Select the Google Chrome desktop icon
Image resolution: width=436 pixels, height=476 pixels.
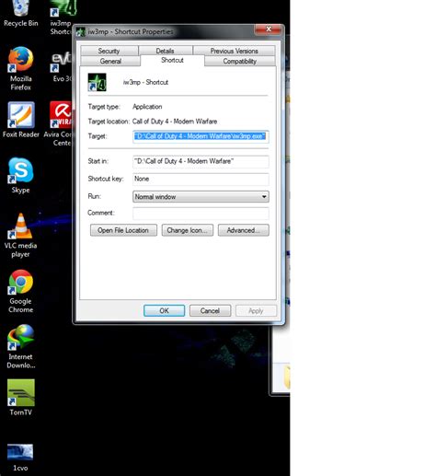(x=20, y=291)
